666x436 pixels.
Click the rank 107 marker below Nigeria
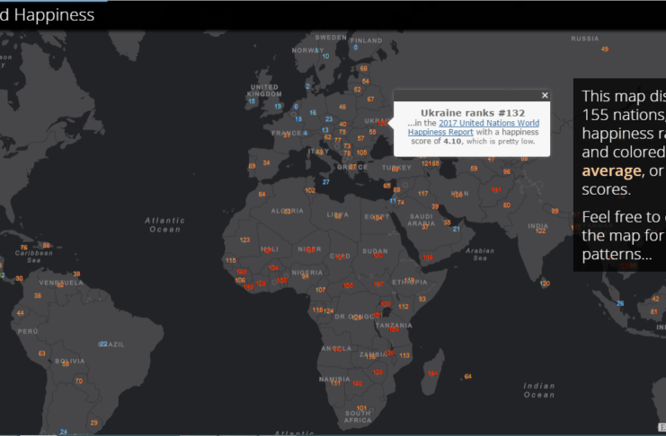pyautogui.click(x=321, y=290)
